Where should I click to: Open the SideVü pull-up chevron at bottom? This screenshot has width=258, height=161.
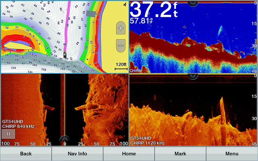pos(64,139)
